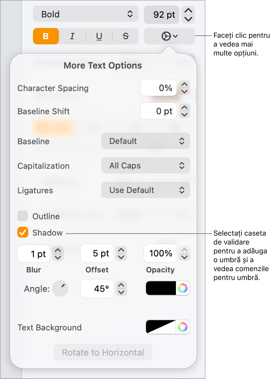The image size is (275, 379).
Task: Click the shadow Angle dial
Action: point(60,288)
